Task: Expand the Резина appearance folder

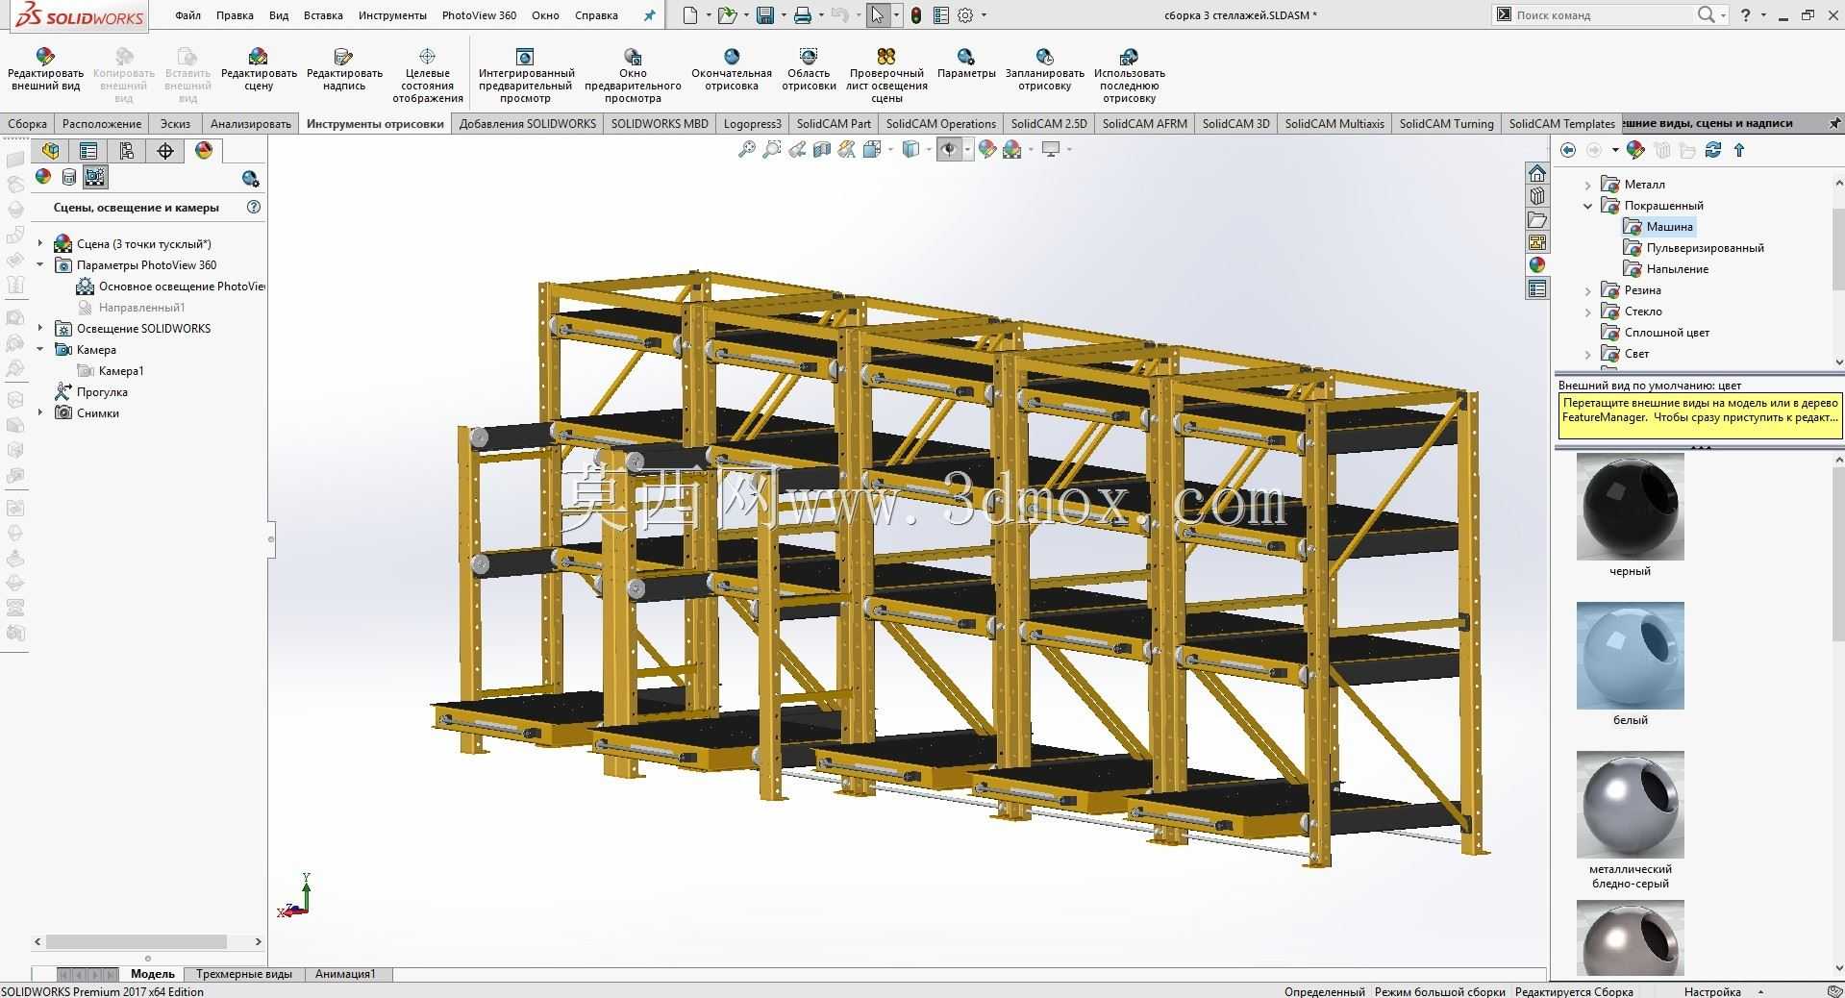Action: pyautogui.click(x=1588, y=290)
